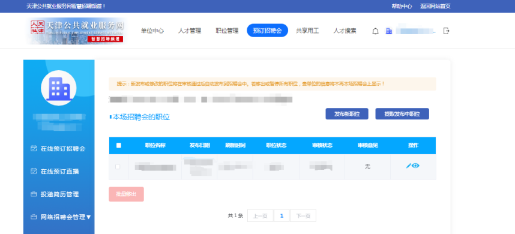Click the 天津公共就业服务网智慧招聘频道 top text

click(66, 6)
